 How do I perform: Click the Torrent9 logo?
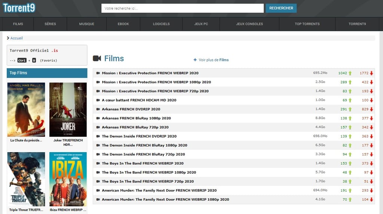click(x=19, y=8)
